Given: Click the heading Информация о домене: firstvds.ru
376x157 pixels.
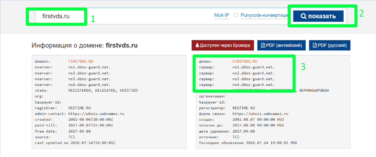Looking at the screenshot, I should (85, 45).
